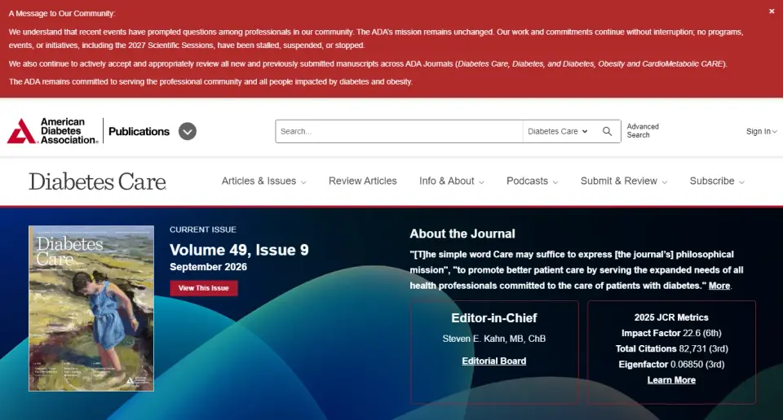783x420 pixels.
Task: Expand the Publications circular chevron menu
Action: pos(188,131)
